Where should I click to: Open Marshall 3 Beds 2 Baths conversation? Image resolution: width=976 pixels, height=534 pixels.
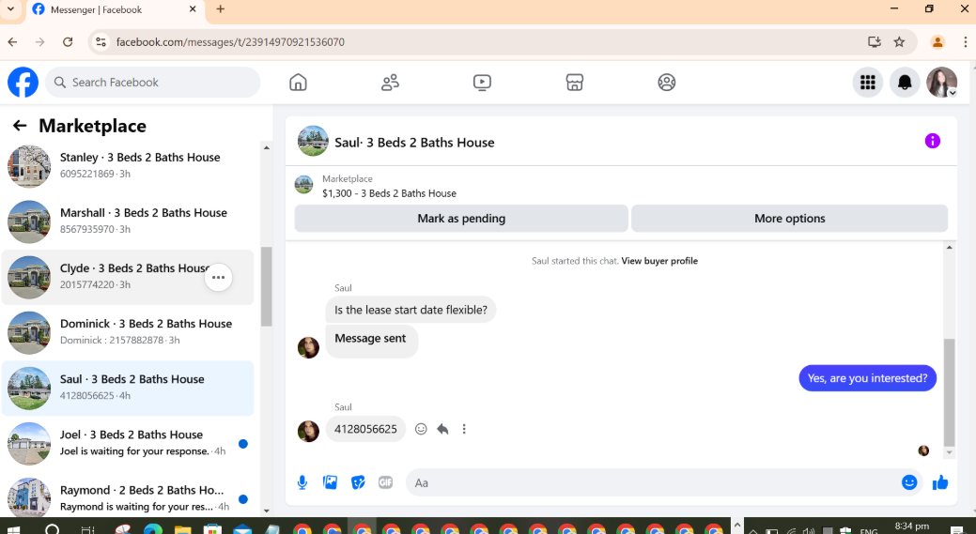(x=128, y=221)
